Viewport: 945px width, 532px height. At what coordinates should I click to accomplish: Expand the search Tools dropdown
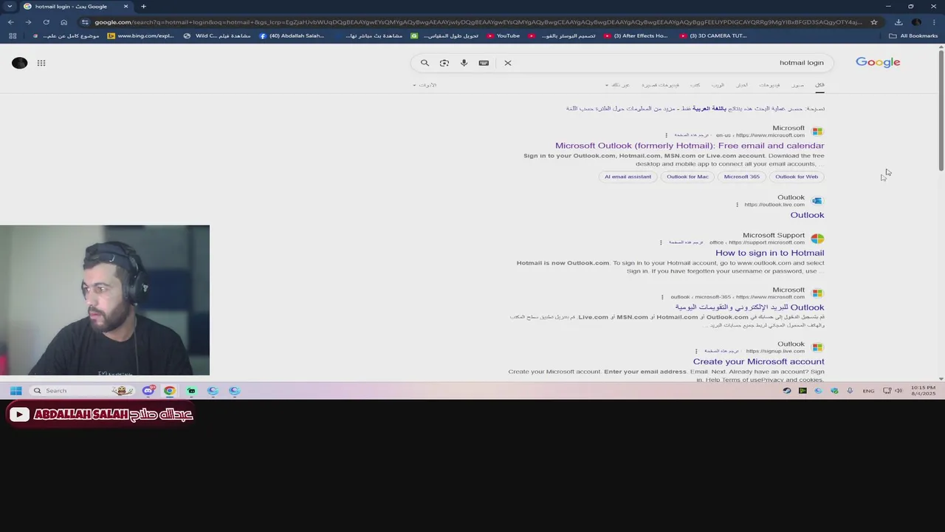[425, 85]
